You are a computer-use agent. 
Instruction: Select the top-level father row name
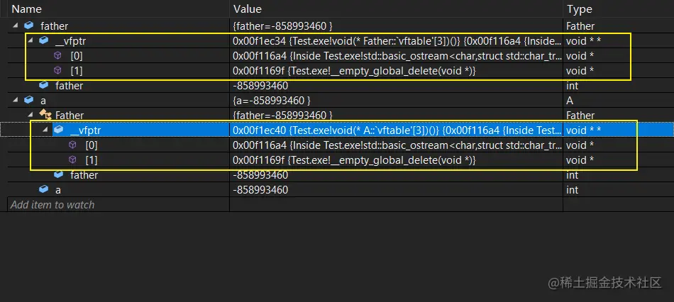click(54, 26)
